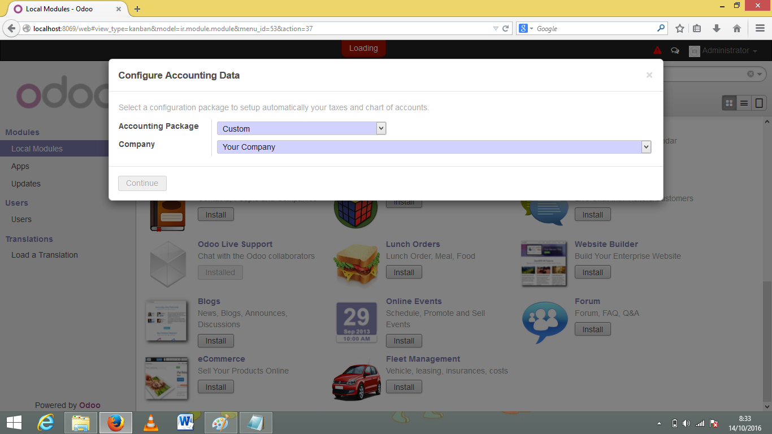Open messaging via the chat bubble icon
This screenshot has height=434, width=772.
tap(675, 50)
